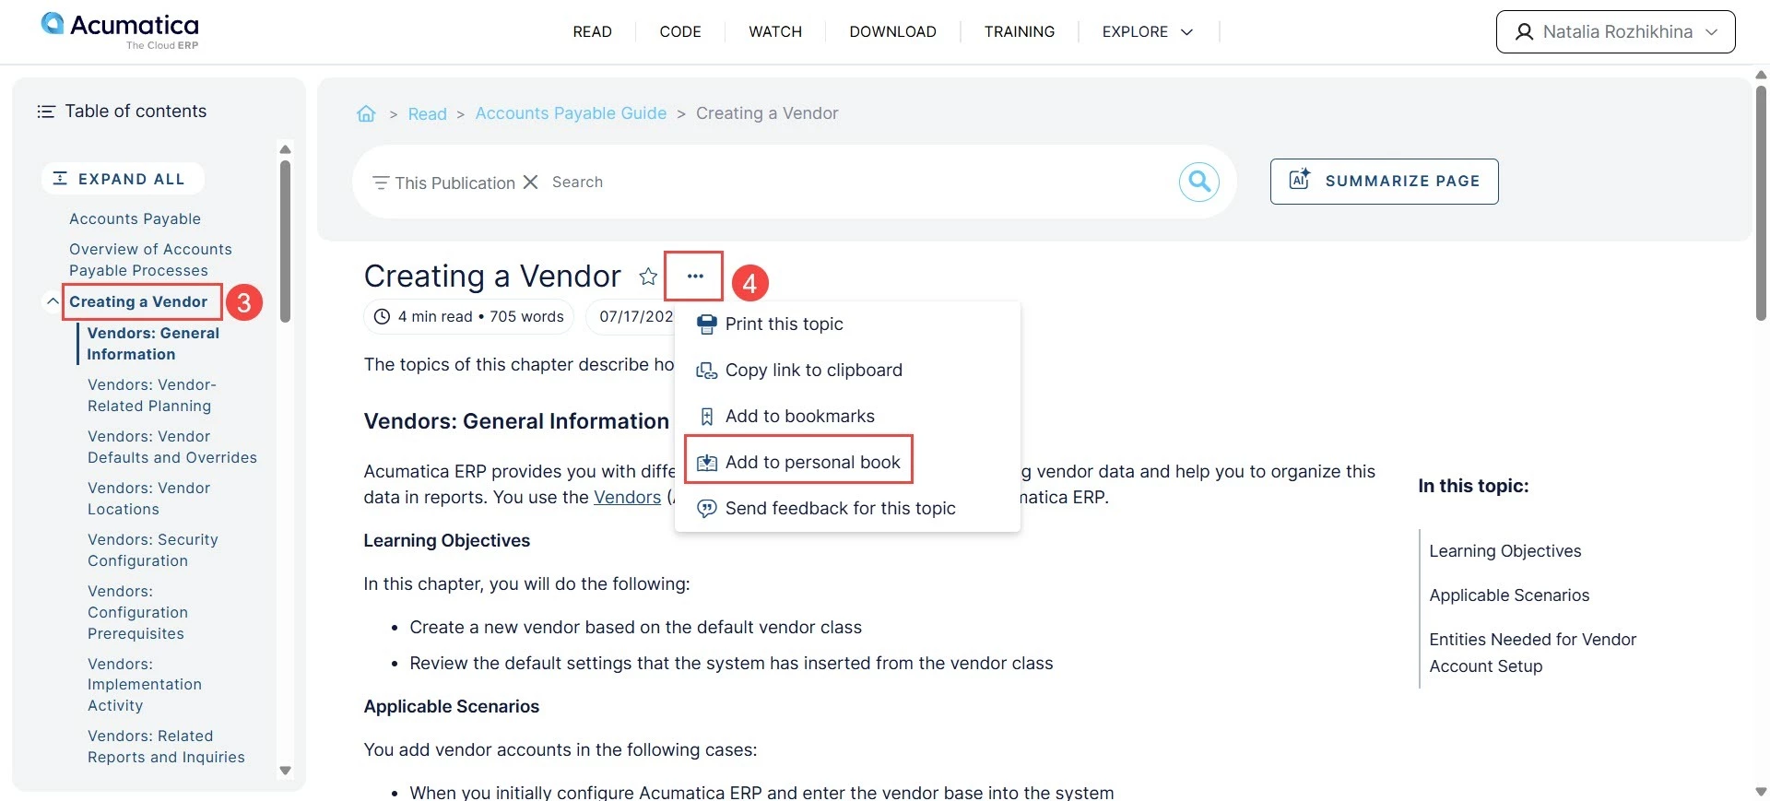
Task: Open the READ navigation item
Action: pos(592,31)
